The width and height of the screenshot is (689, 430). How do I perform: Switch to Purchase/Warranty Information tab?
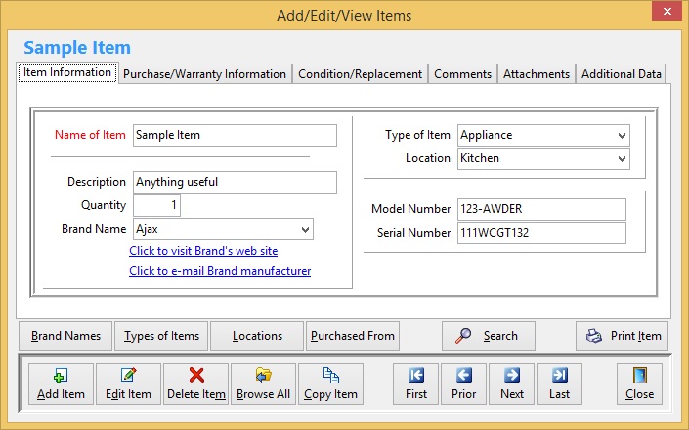[x=204, y=74]
